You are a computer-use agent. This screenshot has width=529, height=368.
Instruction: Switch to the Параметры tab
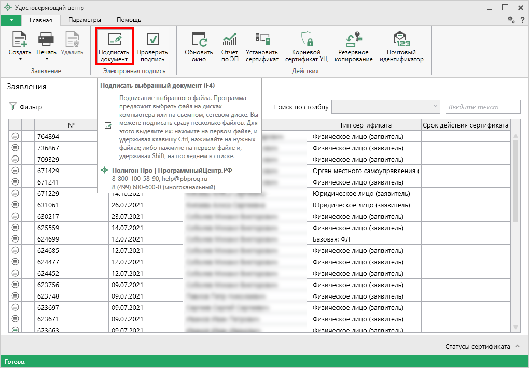click(x=85, y=20)
